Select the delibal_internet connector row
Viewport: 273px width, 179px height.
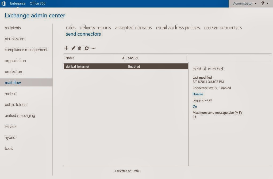click(126, 67)
